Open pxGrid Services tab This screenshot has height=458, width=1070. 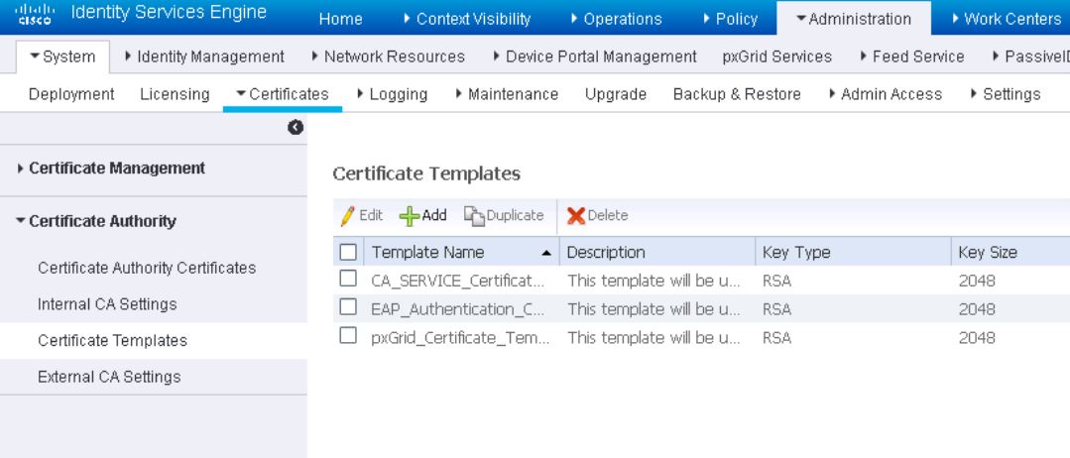pos(777,57)
